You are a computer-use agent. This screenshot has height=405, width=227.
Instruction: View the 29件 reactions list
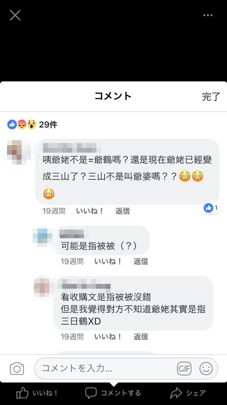pyautogui.click(x=32, y=125)
